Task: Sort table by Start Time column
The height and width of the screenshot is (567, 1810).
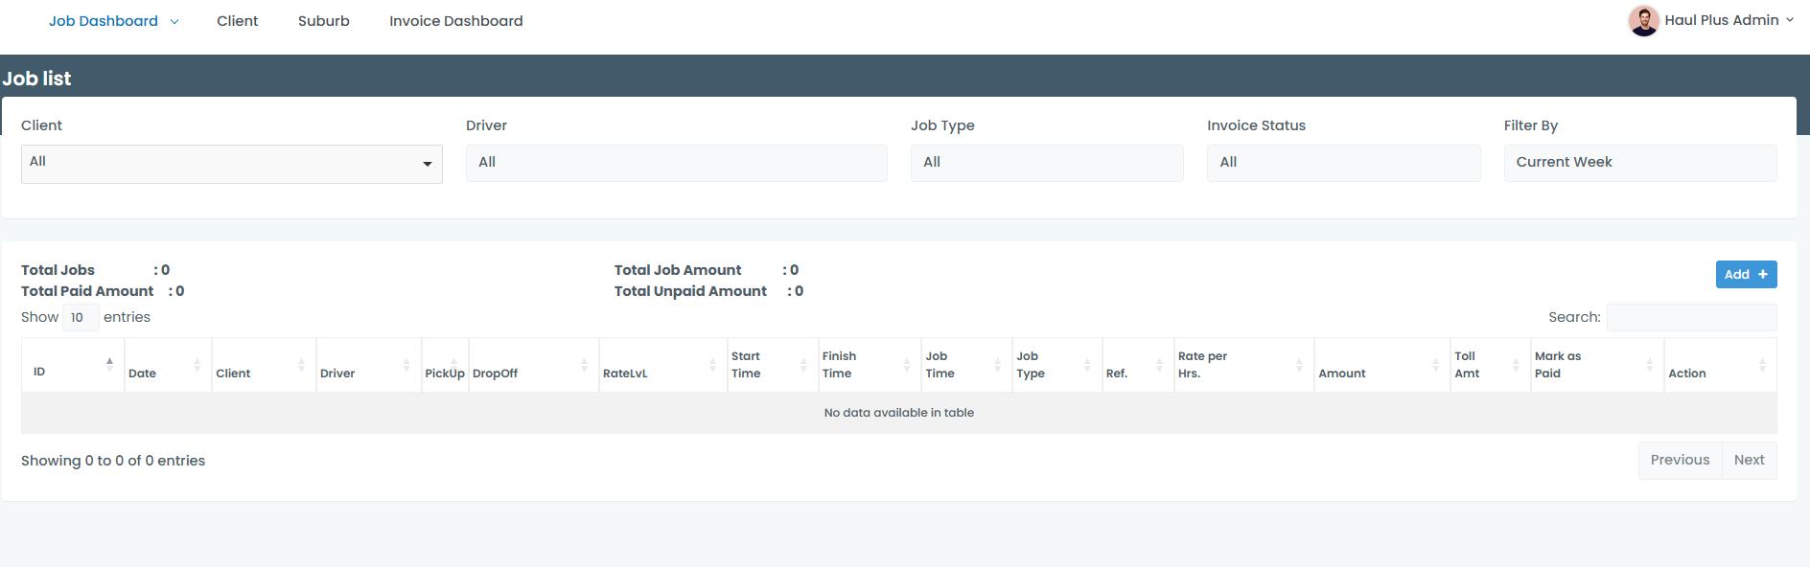Action: click(x=773, y=365)
